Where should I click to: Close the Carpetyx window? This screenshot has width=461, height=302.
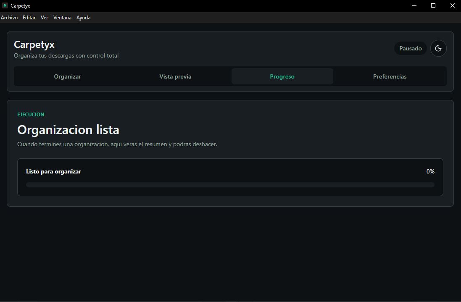(452, 5)
